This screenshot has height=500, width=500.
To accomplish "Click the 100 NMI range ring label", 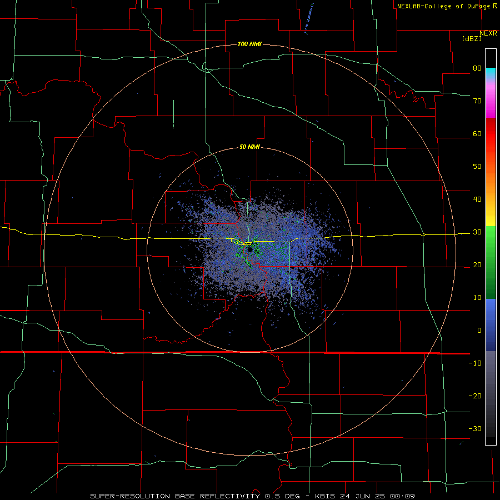I will coord(249,44).
